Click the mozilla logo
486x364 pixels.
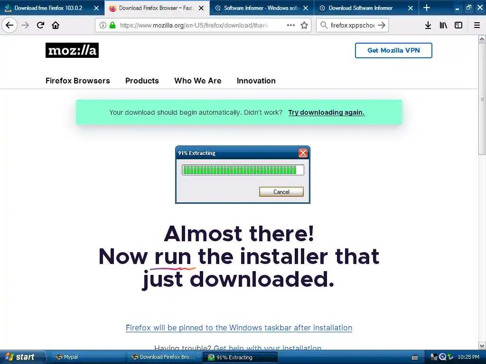click(x=72, y=50)
